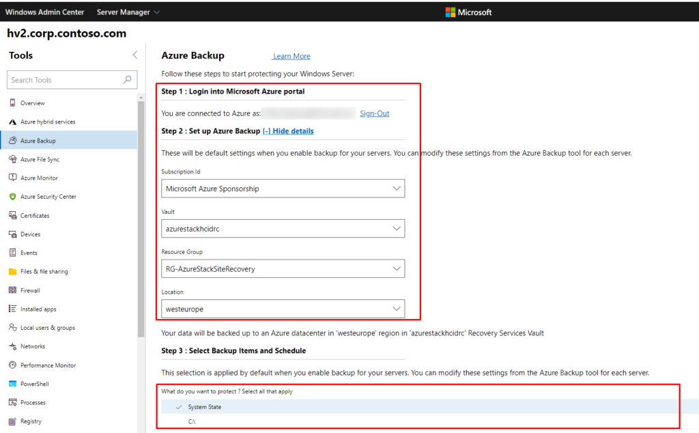Select C:\ drive to protect

(x=430, y=421)
